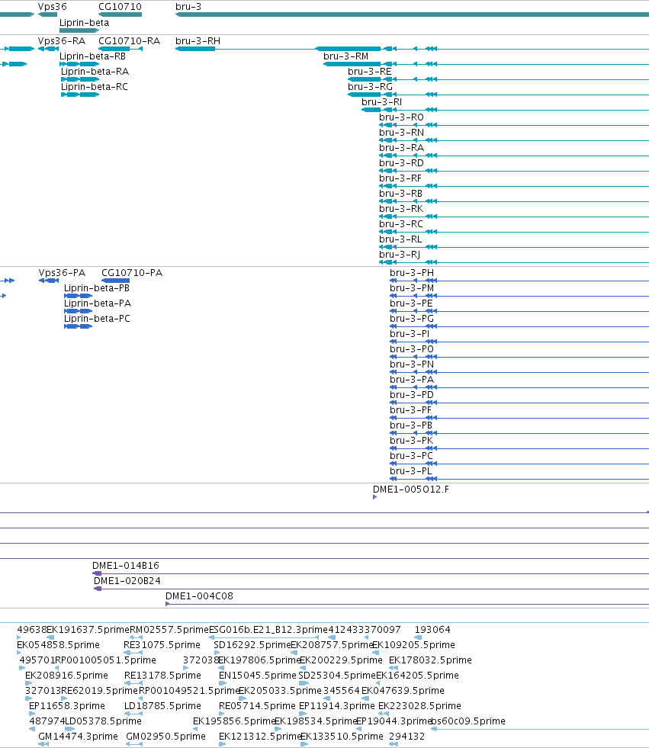
Task: Select the LD18785.5prime EST label
Action: [162, 706]
